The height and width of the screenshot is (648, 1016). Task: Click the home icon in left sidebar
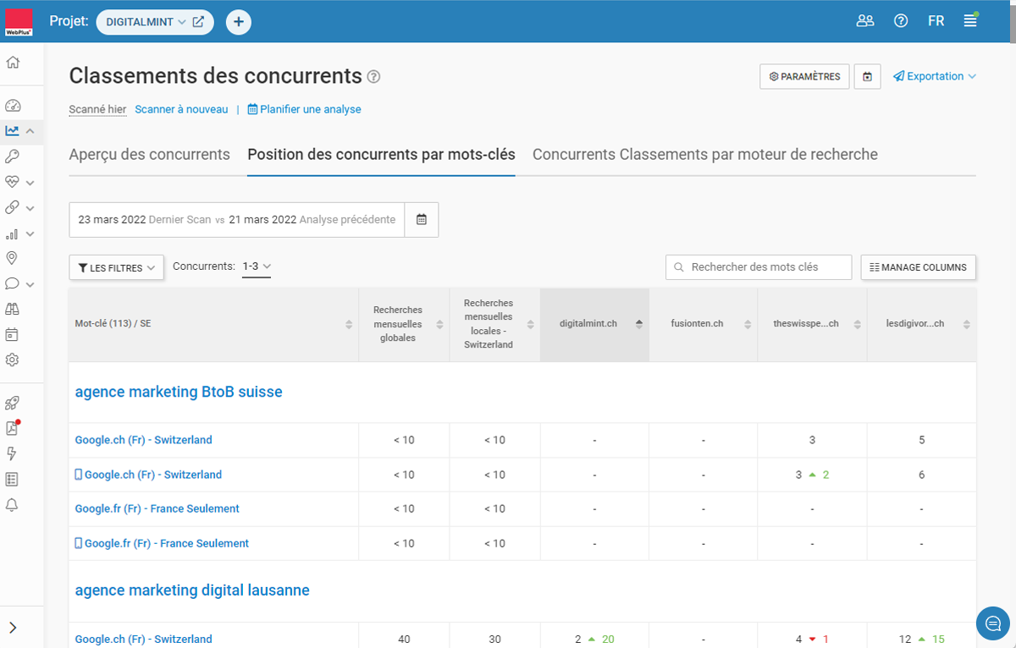coord(13,63)
